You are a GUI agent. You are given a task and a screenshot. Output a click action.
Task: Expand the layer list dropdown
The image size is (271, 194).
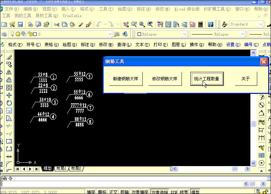tap(110, 34)
